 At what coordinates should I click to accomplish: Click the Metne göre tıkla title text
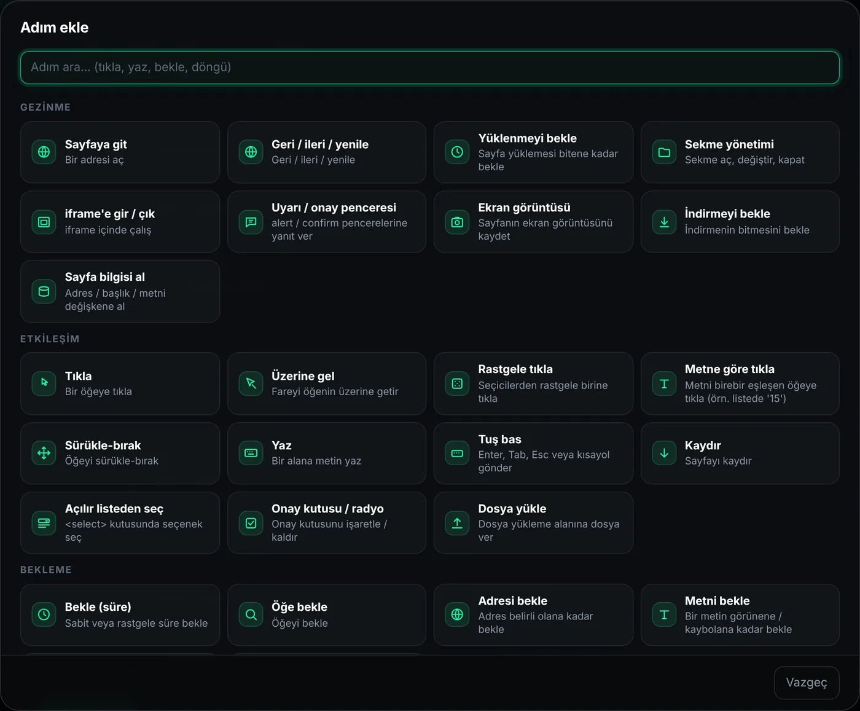[x=730, y=369]
